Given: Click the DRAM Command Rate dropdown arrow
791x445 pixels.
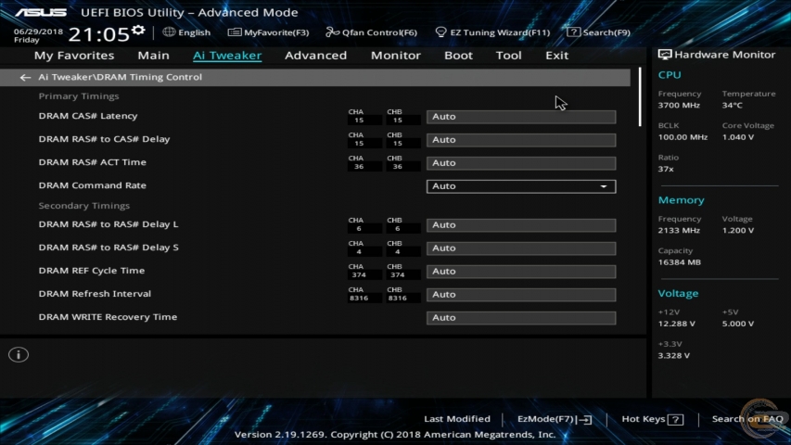Looking at the screenshot, I should pyautogui.click(x=604, y=186).
